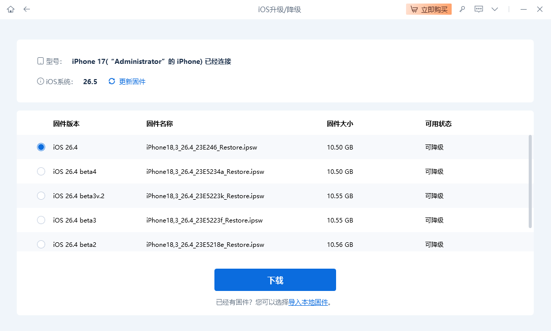The image size is (551, 331).
Task: Click the 更新固件 link
Action: click(131, 81)
